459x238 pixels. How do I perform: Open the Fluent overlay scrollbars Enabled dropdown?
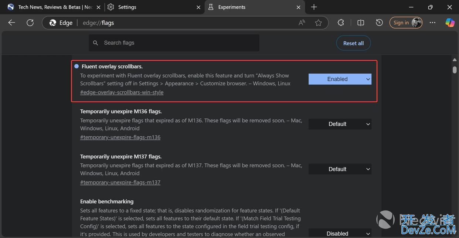click(x=340, y=79)
